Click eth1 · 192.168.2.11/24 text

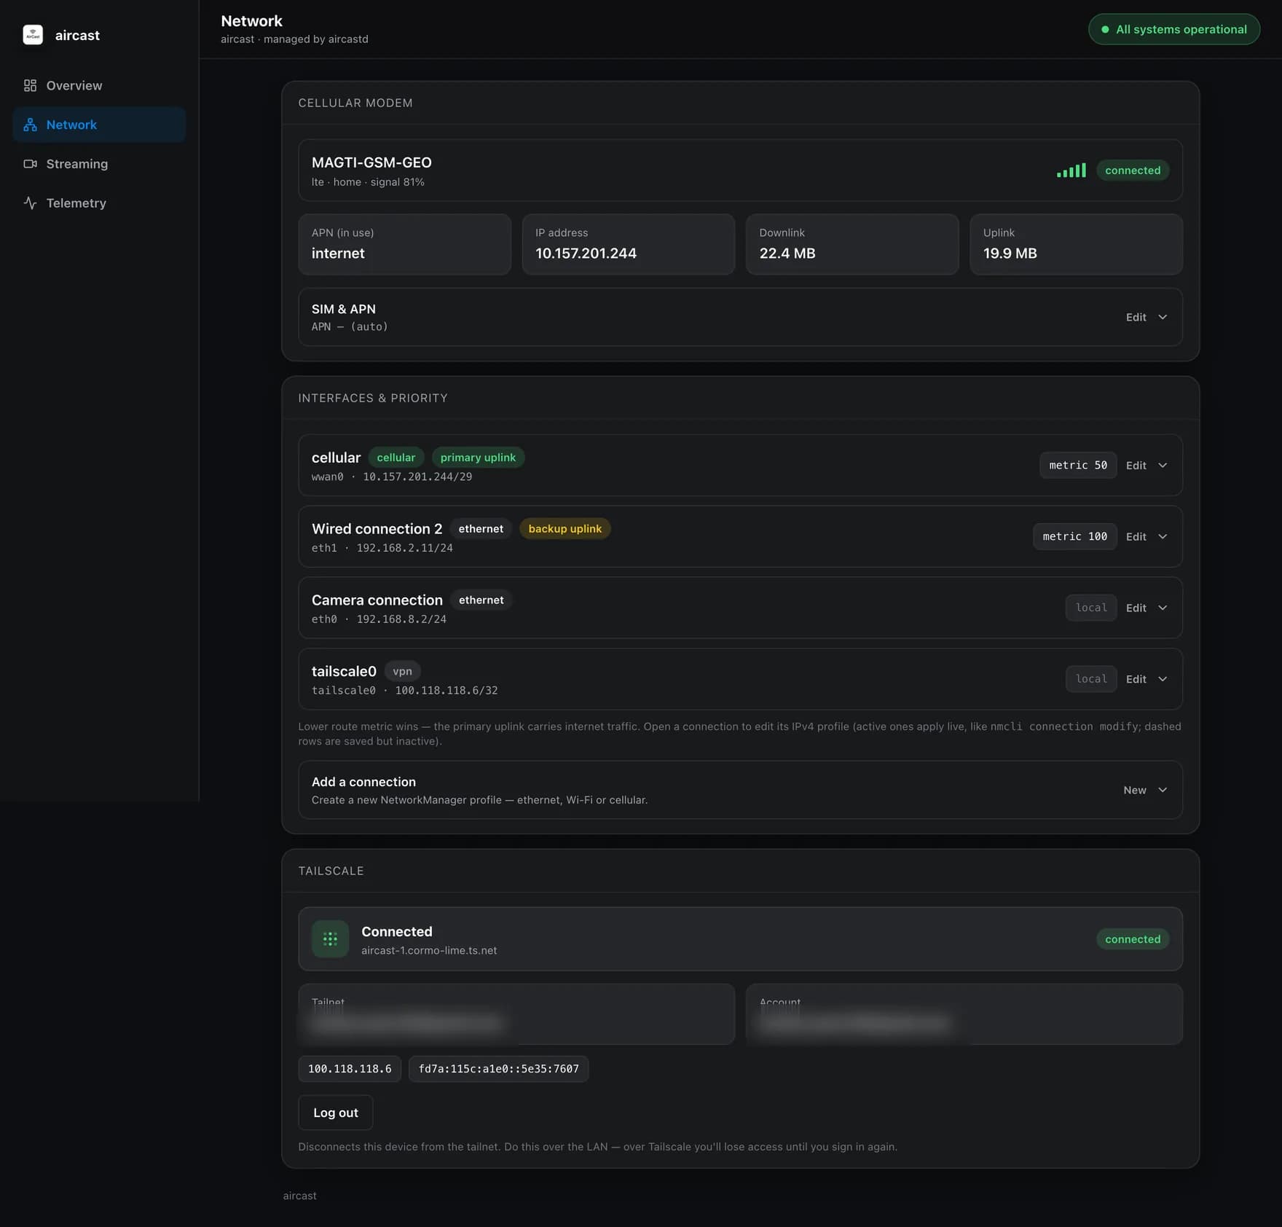pos(382,548)
